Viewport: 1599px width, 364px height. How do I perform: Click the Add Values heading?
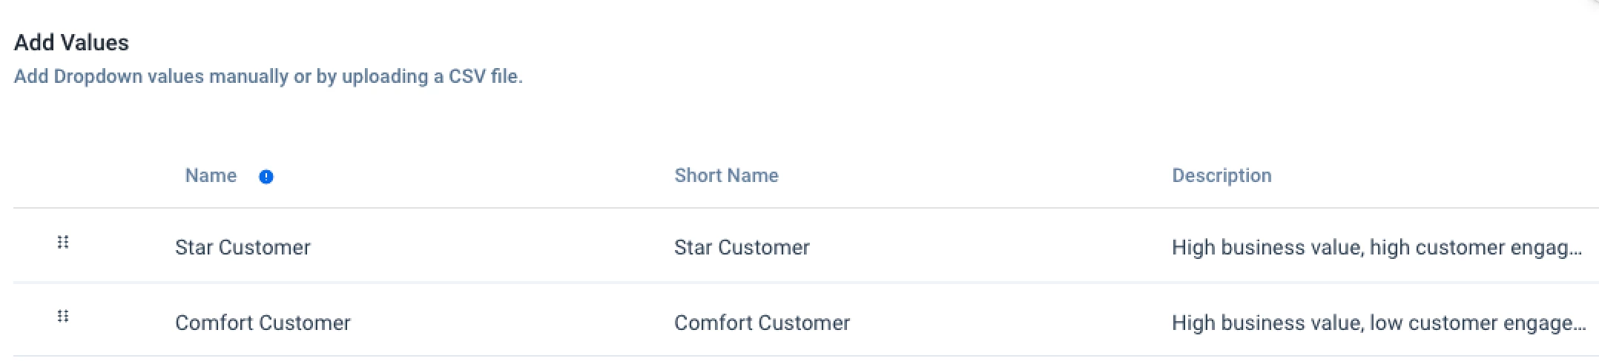tap(71, 43)
